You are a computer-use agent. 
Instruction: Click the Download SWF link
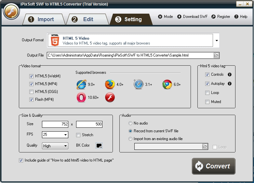[192, 17]
